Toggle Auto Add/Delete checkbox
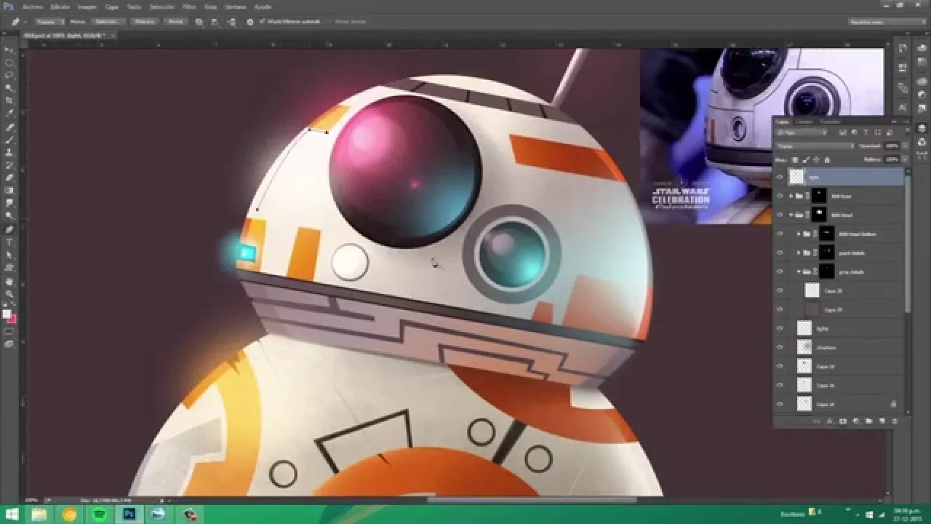Image resolution: width=931 pixels, height=524 pixels. click(x=262, y=22)
